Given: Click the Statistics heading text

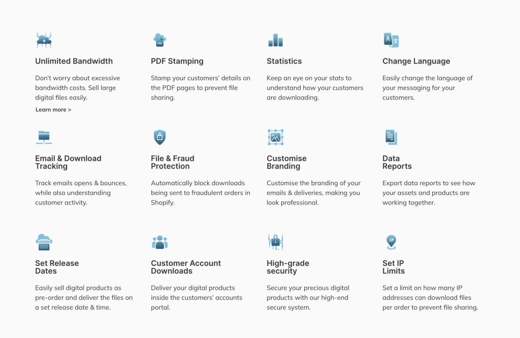Looking at the screenshot, I should pyautogui.click(x=284, y=61).
